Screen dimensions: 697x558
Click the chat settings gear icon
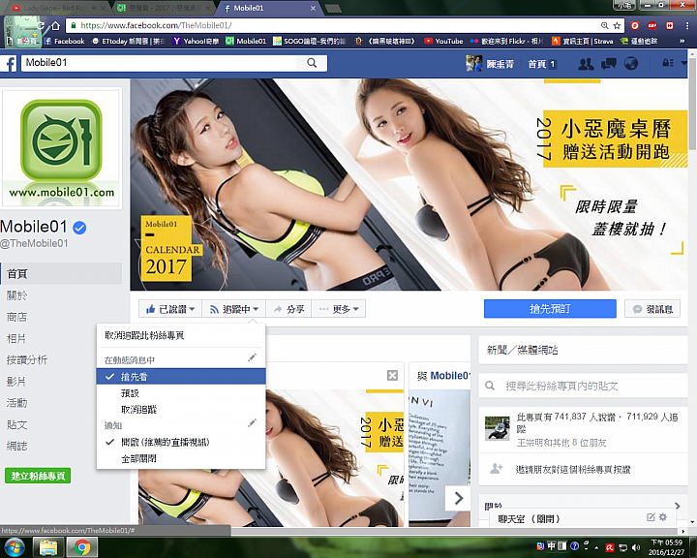point(663,517)
